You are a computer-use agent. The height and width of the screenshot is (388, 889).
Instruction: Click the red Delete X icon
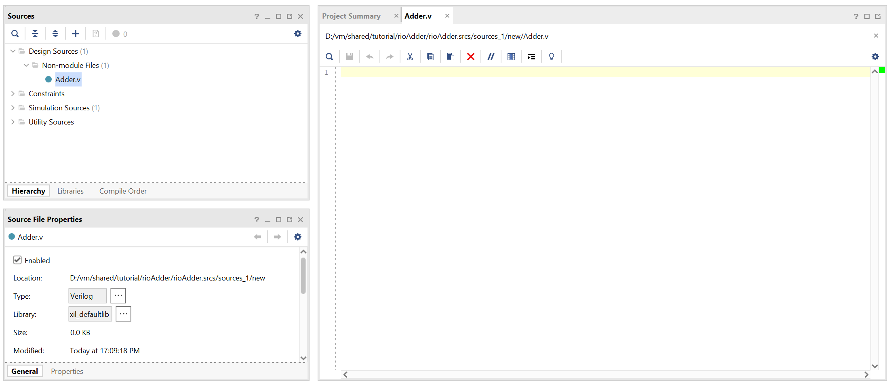(471, 57)
